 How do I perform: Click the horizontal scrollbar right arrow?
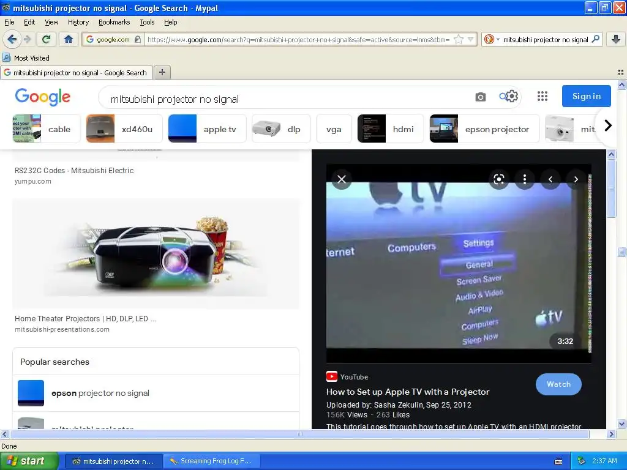tap(611, 434)
